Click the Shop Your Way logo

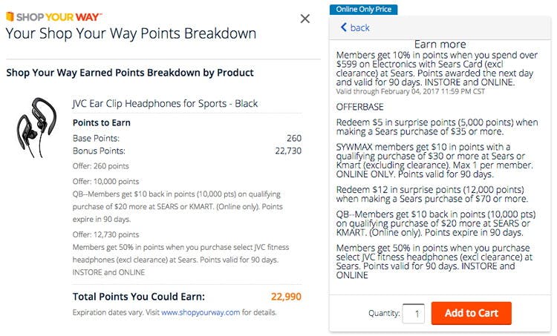pyautogui.click(x=54, y=16)
